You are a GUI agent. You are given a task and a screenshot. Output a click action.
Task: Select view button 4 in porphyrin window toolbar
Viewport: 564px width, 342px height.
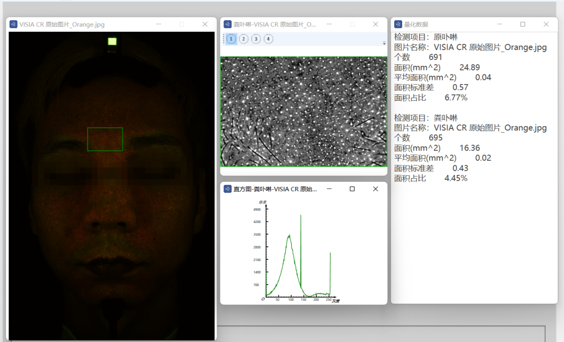(268, 39)
